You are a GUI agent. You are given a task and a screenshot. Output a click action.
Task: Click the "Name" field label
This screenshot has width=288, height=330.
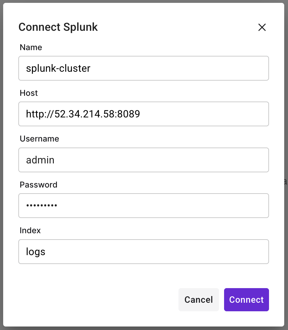31,47
